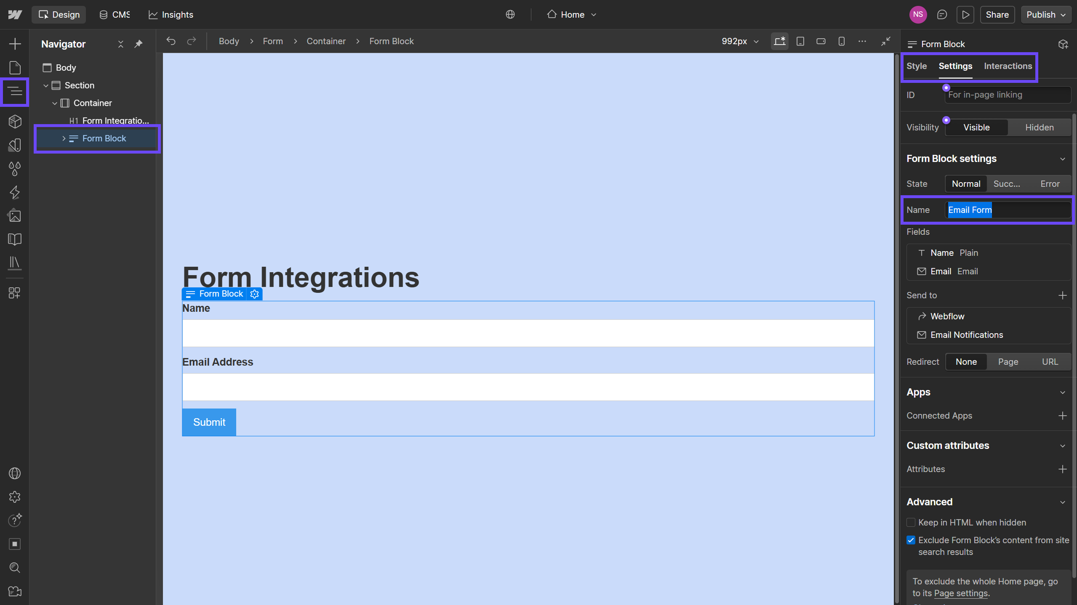Open the Form Block settings gear on canvas
This screenshot has width=1077, height=605.
pyautogui.click(x=254, y=294)
